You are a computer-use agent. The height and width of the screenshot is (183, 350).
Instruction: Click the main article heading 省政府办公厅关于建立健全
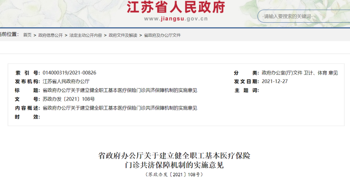(175, 155)
